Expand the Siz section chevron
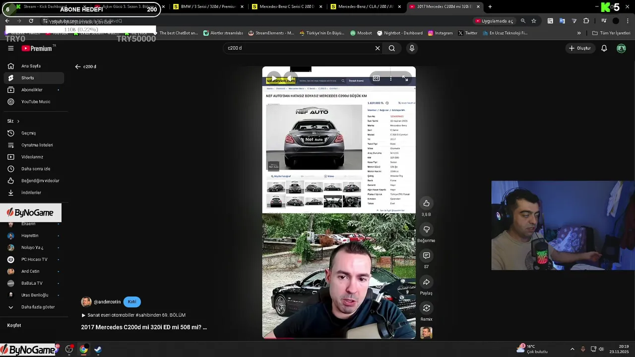Screen dimensions: 635x357 click(18, 121)
